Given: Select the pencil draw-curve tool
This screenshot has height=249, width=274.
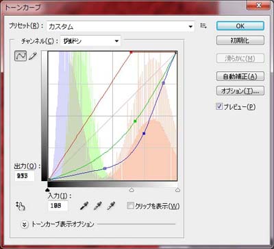Looking at the screenshot, I should click(x=33, y=56).
